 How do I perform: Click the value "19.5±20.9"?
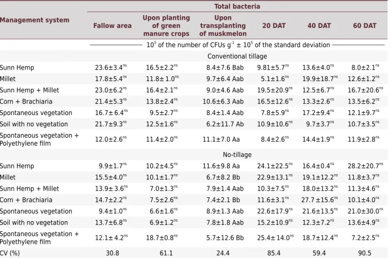click(275, 90)
